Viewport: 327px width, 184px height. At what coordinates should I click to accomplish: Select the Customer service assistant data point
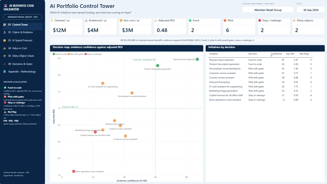[x=125, y=136]
